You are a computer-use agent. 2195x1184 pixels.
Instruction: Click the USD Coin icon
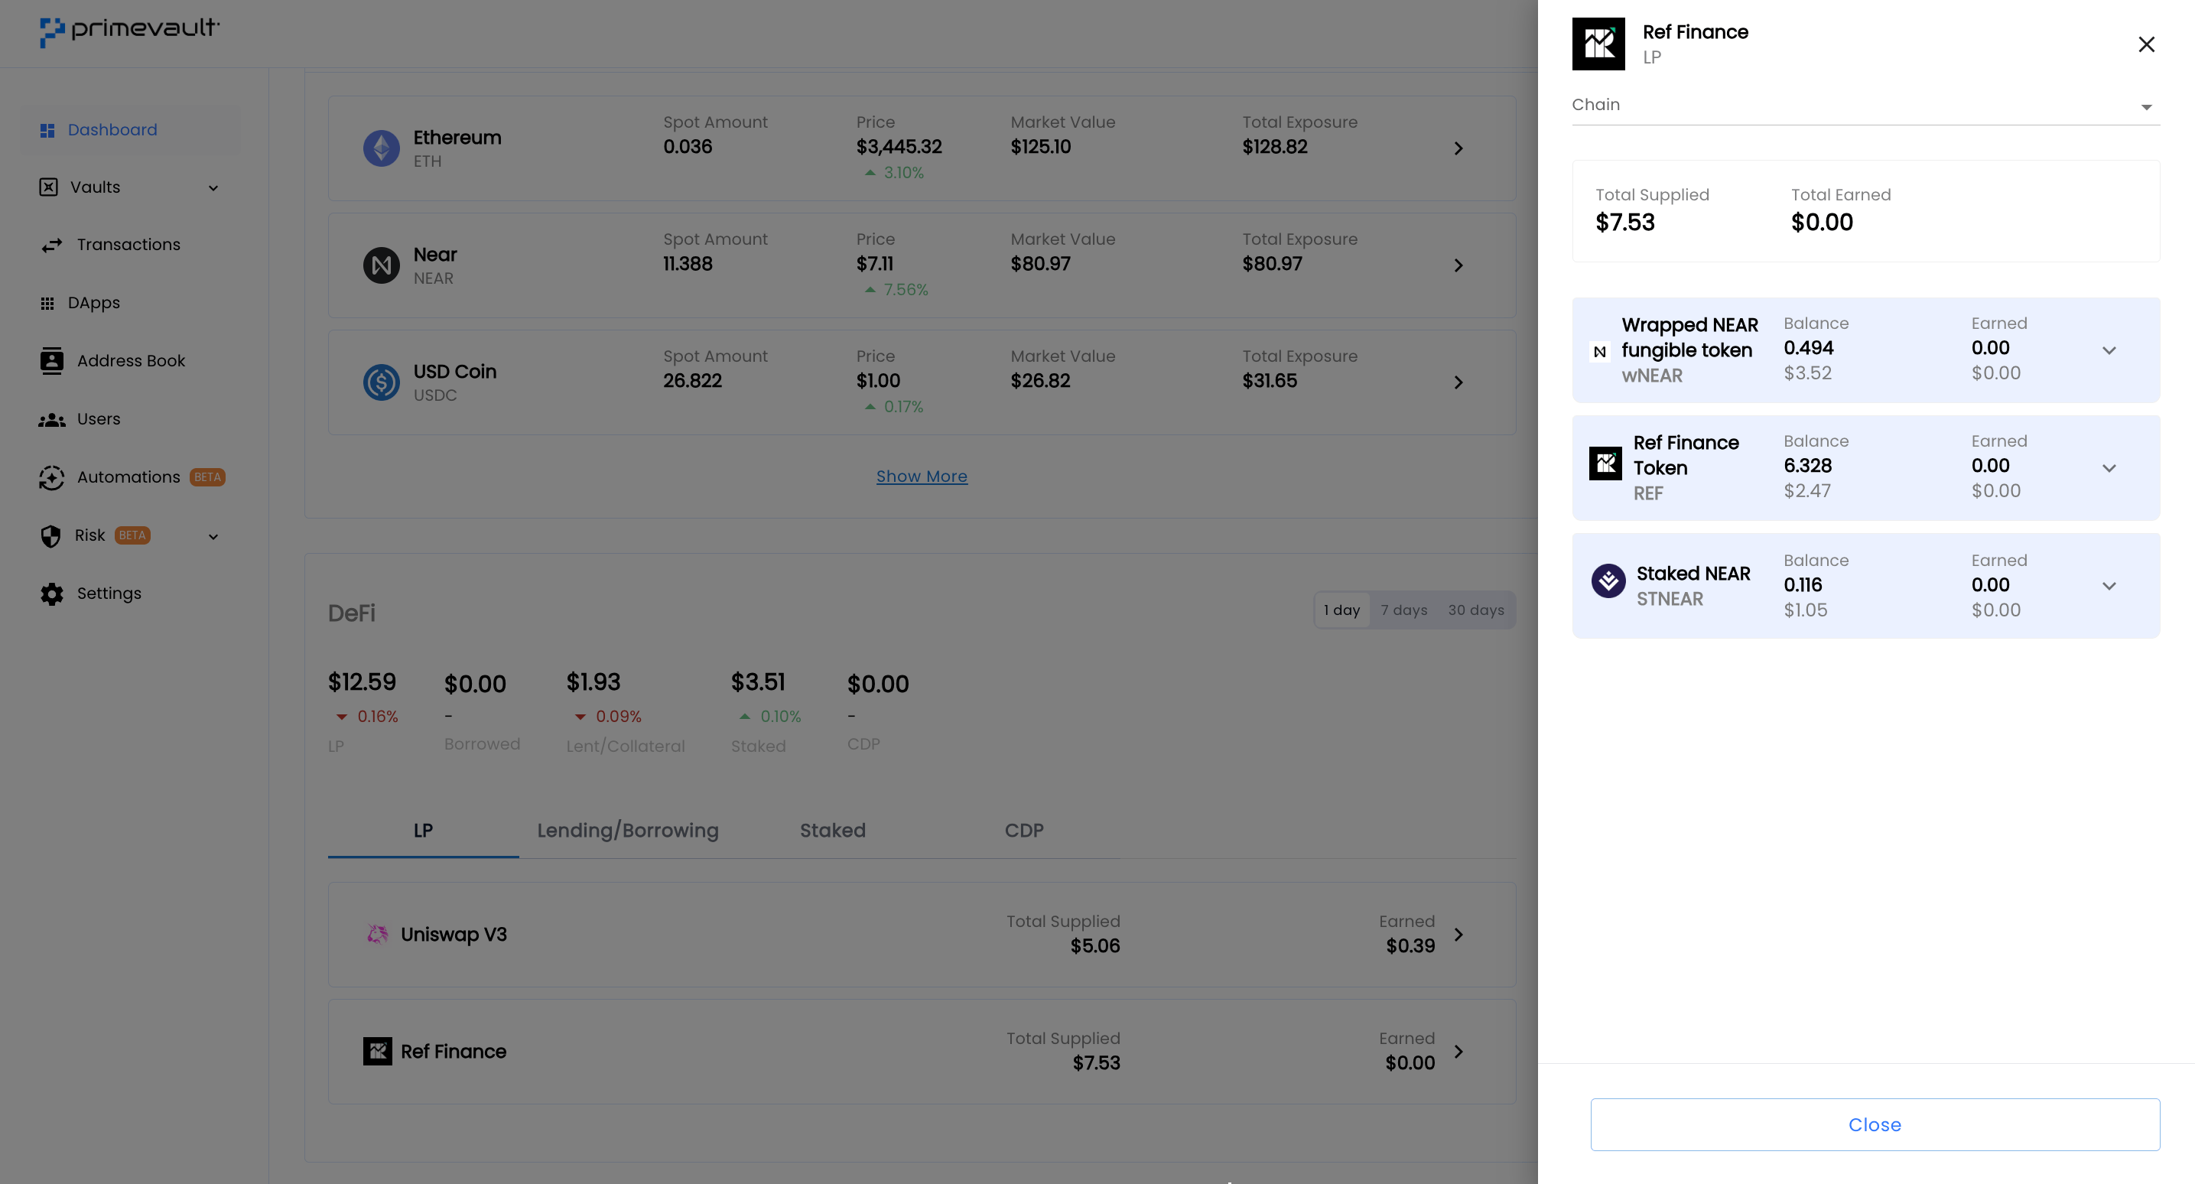point(382,382)
